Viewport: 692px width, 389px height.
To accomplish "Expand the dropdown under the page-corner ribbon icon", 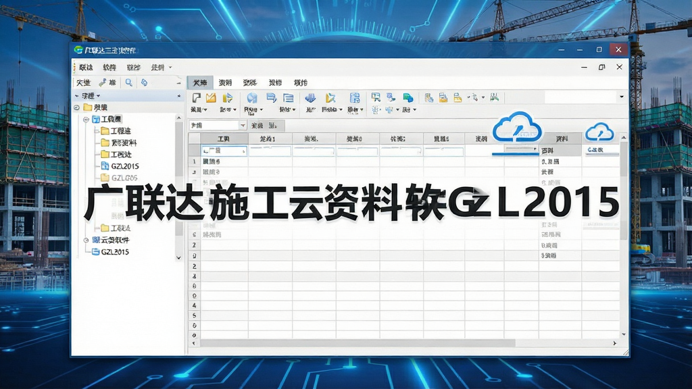I will [205, 109].
